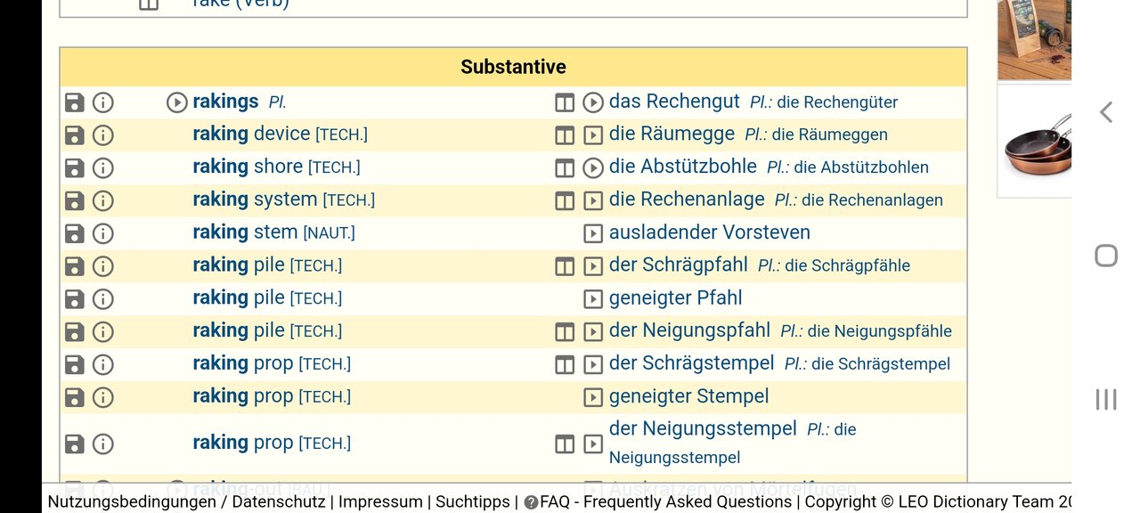Click the raking system term link
This screenshot has width=1140, height=513.
255,199
